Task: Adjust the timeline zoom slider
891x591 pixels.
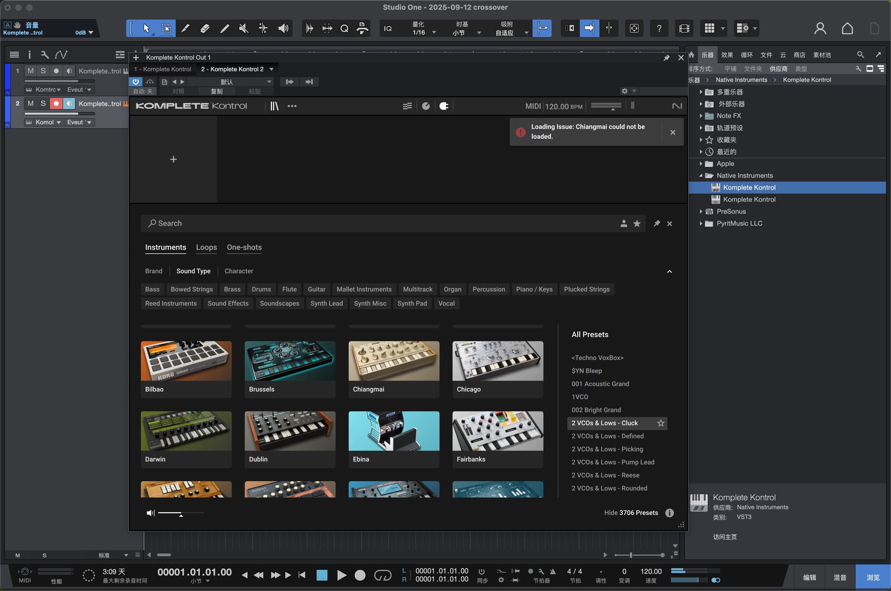Action: pyautogui.click(x=639, y=555)
